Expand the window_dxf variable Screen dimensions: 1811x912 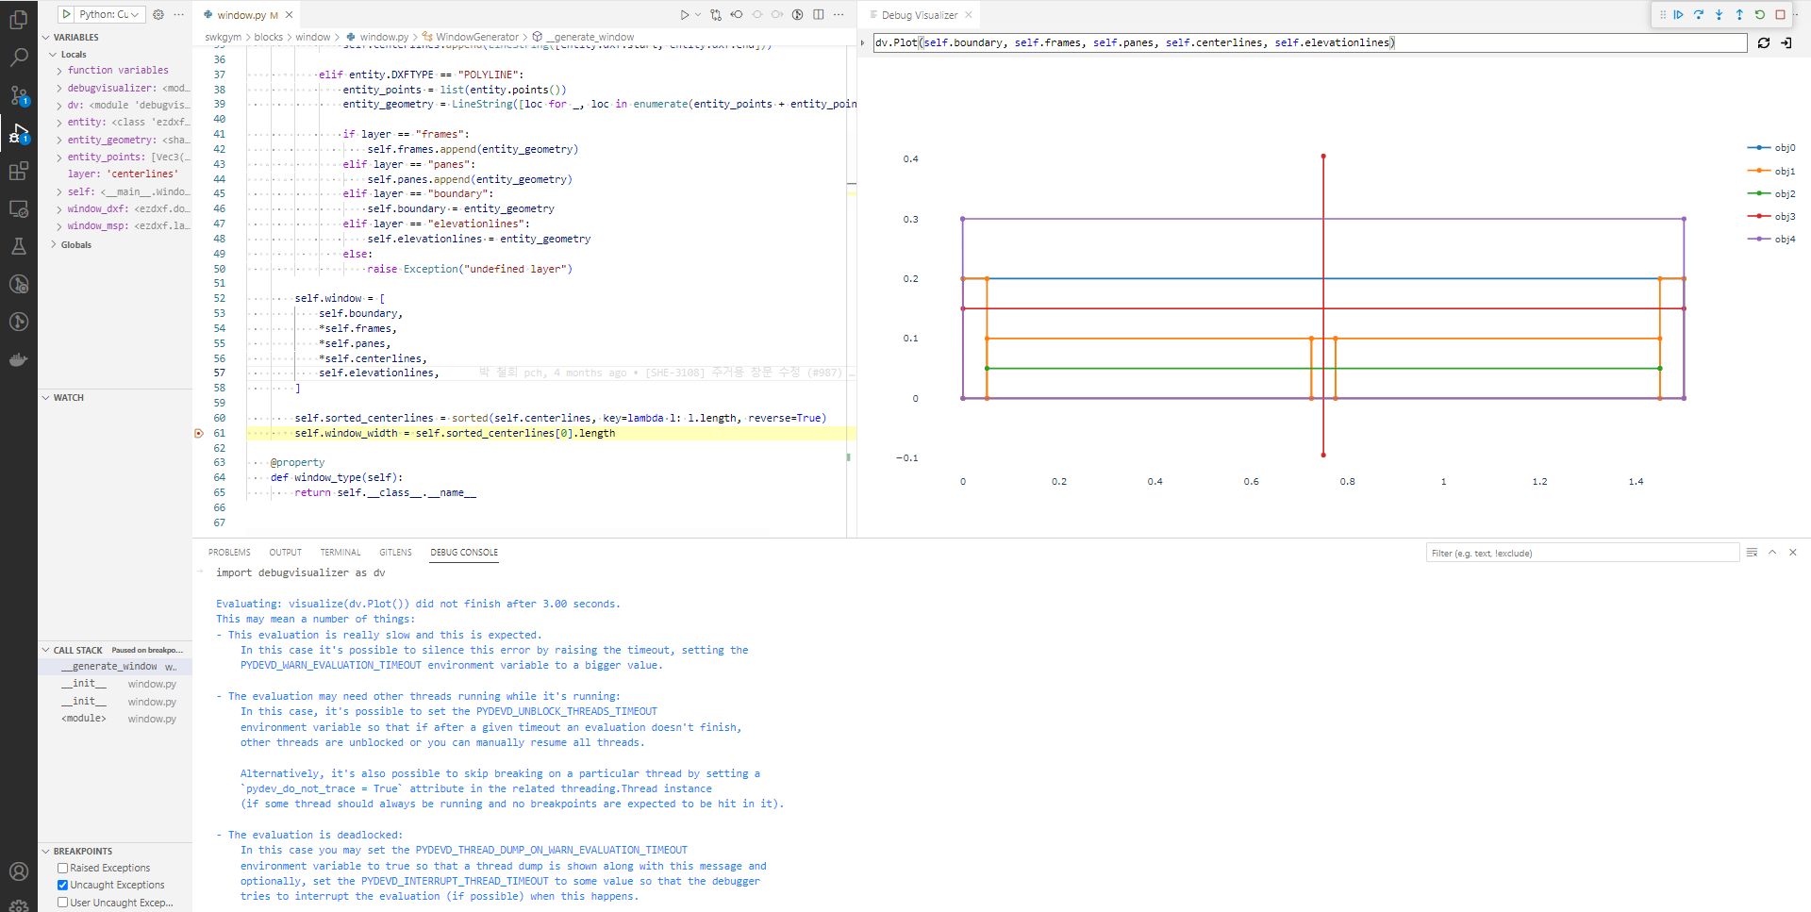click(59, 209)
